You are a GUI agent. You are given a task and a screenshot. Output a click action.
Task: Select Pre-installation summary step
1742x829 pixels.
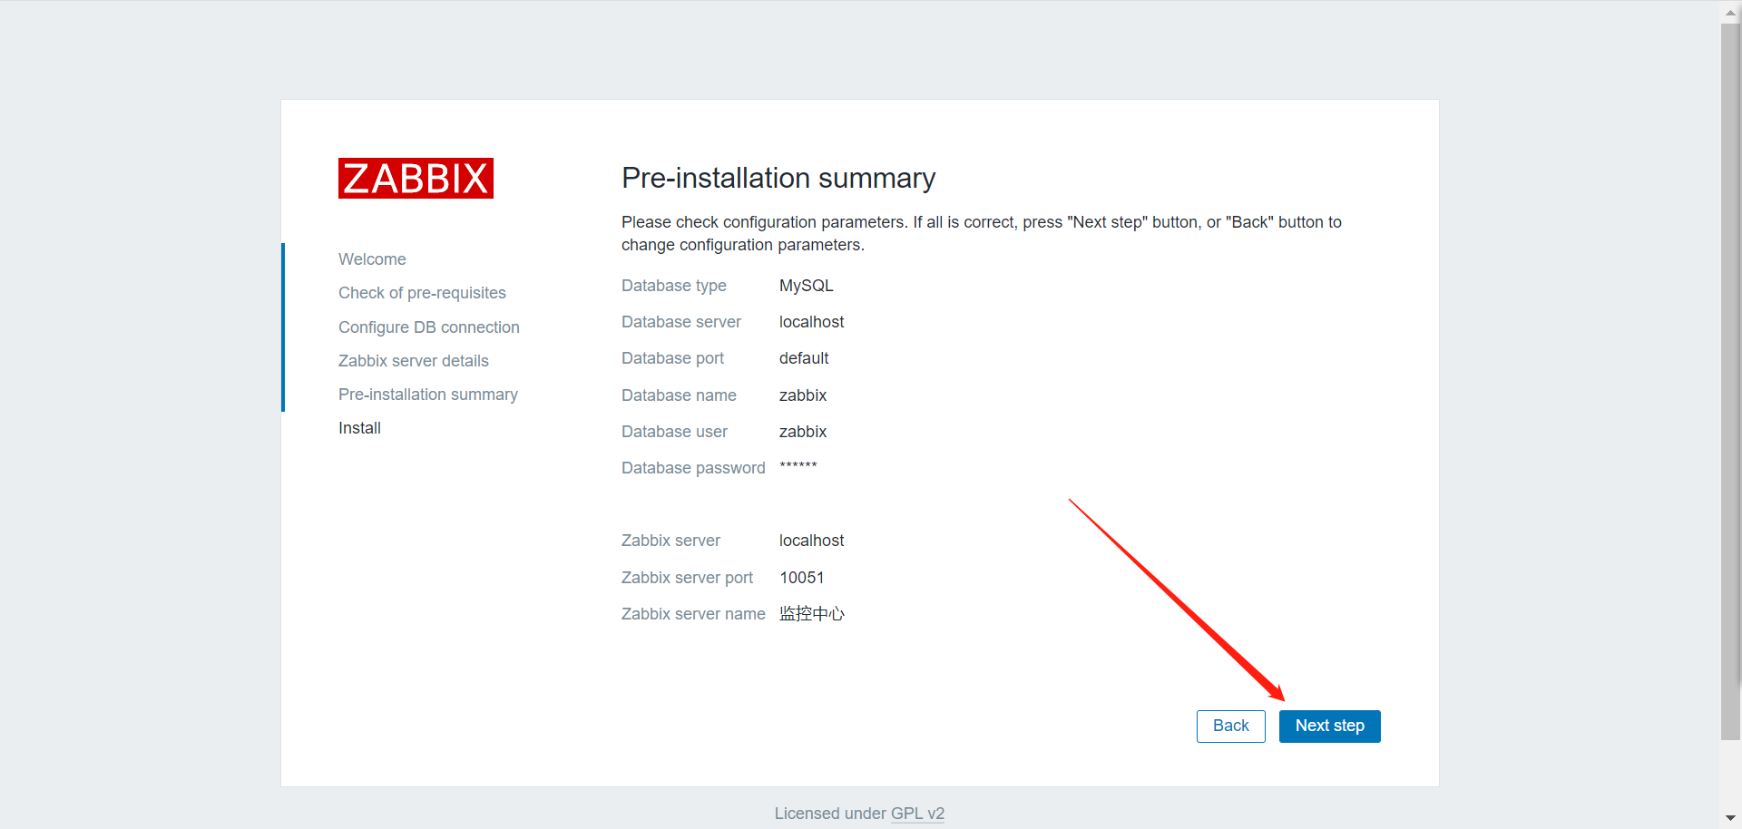(427, 394)
